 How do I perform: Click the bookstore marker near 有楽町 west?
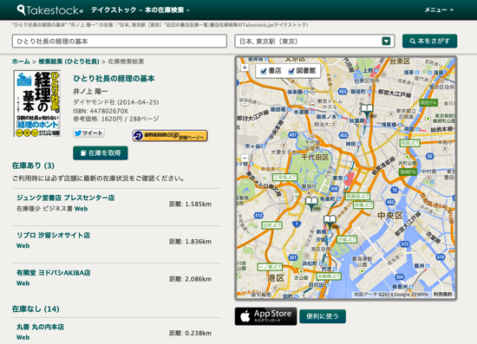pyautogui.click(x=311, y=204)
